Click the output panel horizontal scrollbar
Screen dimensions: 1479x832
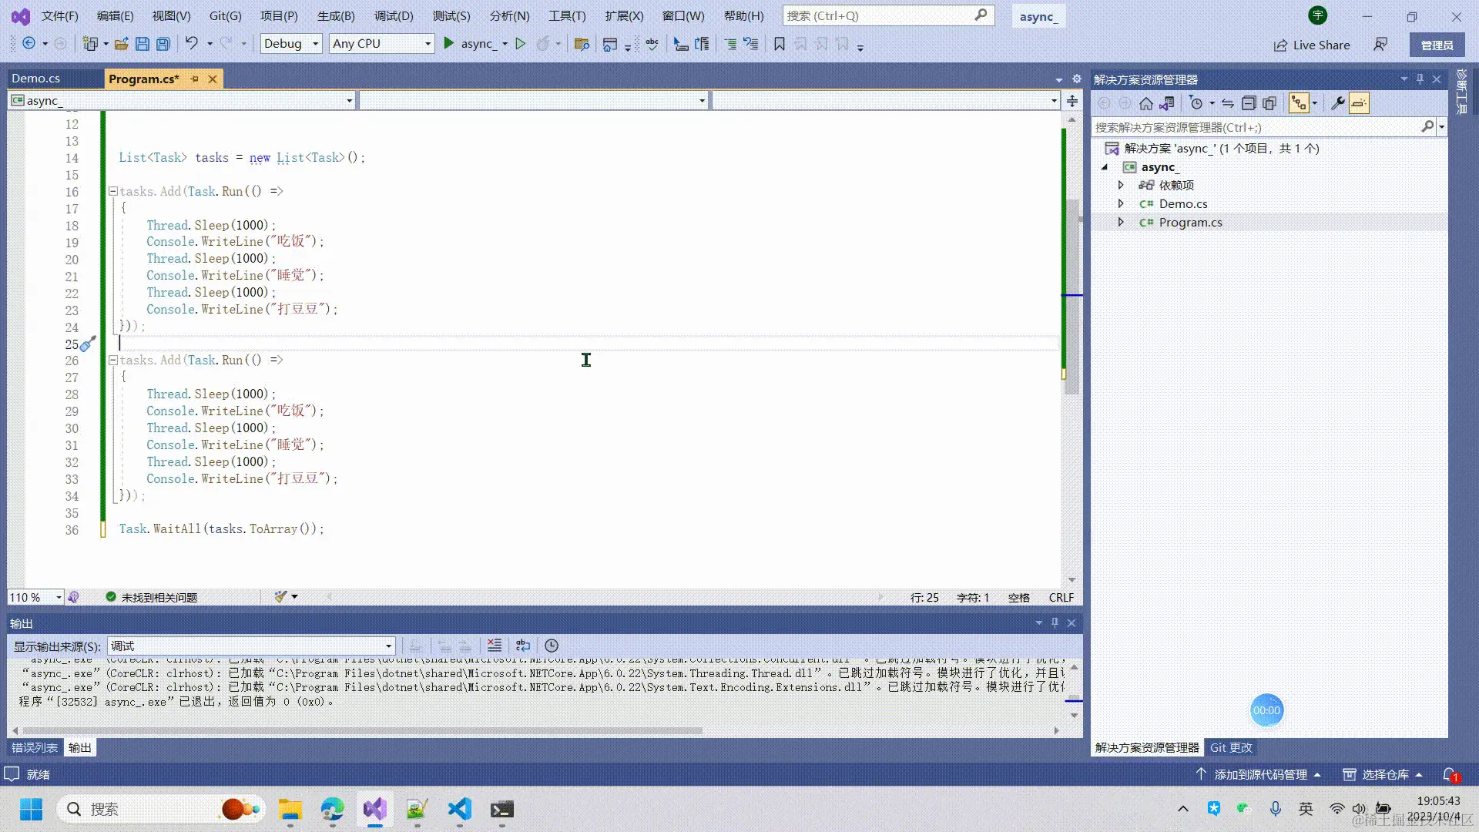coord(362,730)
